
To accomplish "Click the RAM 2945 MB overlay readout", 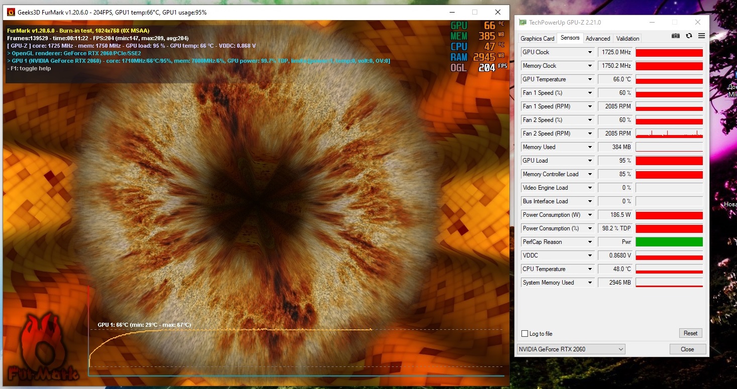I will click(478, 57).
